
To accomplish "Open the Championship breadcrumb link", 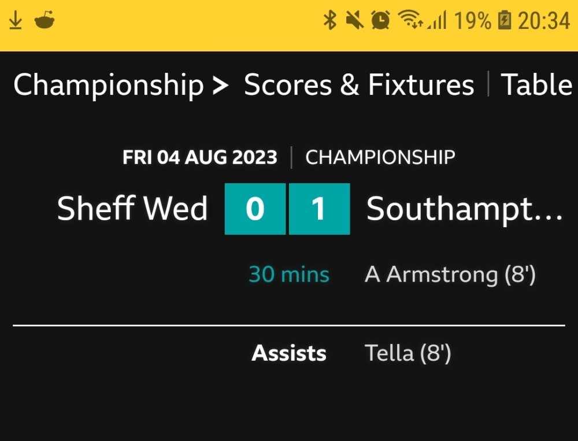I will (x=108, y=85).
